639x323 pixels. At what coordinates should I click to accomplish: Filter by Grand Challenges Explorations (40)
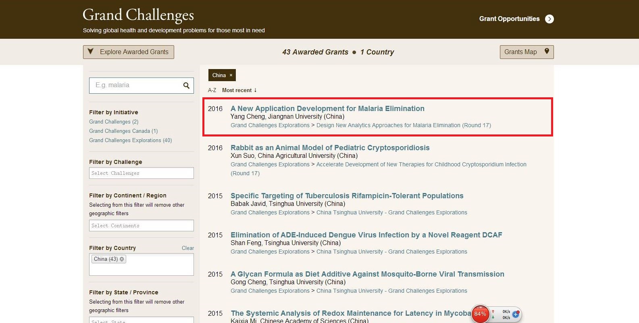(130, 141)
